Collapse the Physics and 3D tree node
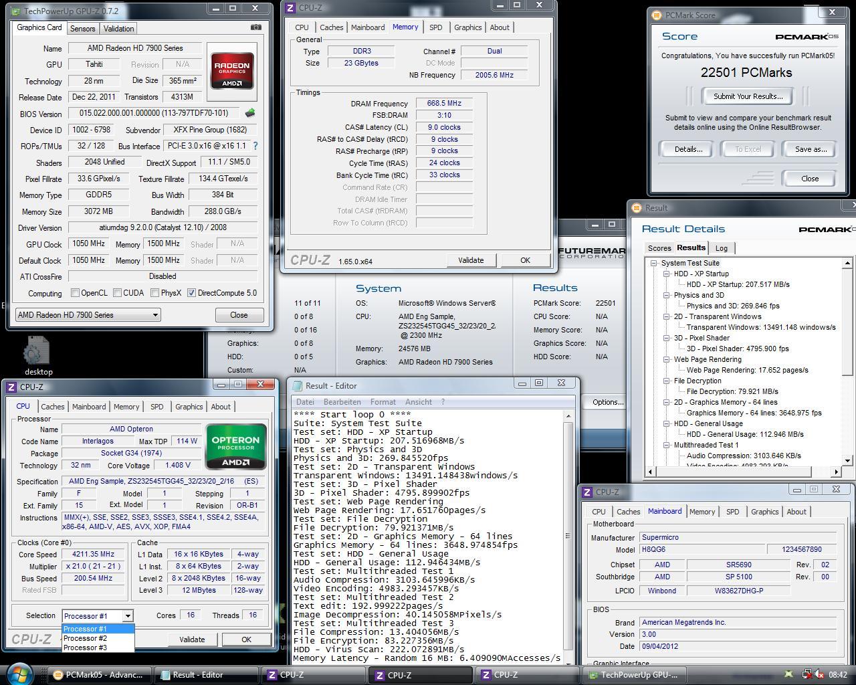Image resolution: width=856 pixels, height=685 pixels. 667,295
